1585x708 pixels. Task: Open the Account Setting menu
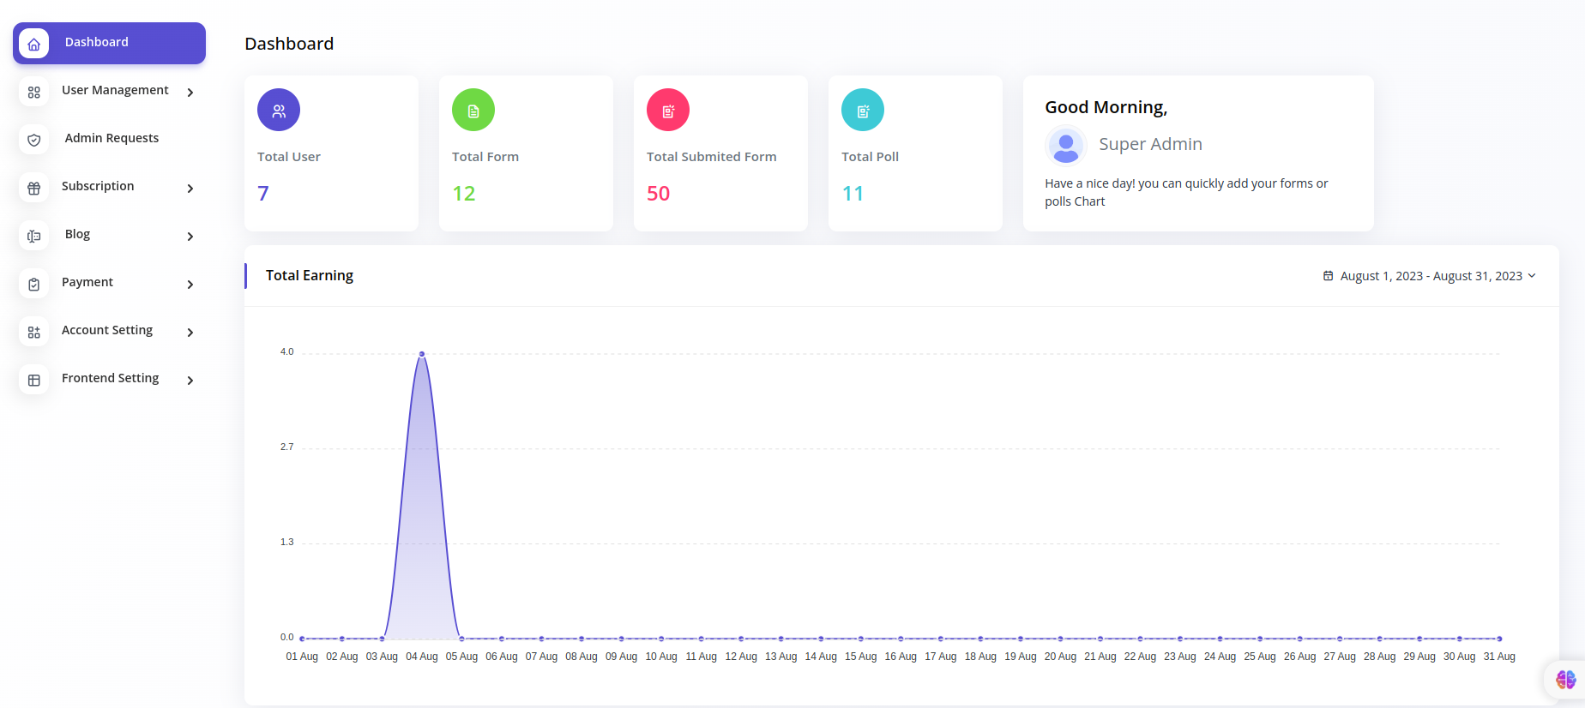[x=109, y=331]
